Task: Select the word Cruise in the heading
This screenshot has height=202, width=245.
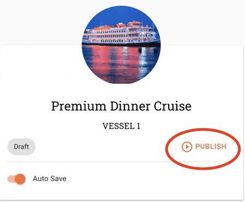Action: [172, 106]
